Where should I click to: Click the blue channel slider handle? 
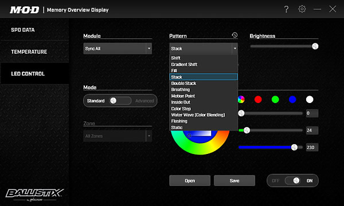[294, 147]
